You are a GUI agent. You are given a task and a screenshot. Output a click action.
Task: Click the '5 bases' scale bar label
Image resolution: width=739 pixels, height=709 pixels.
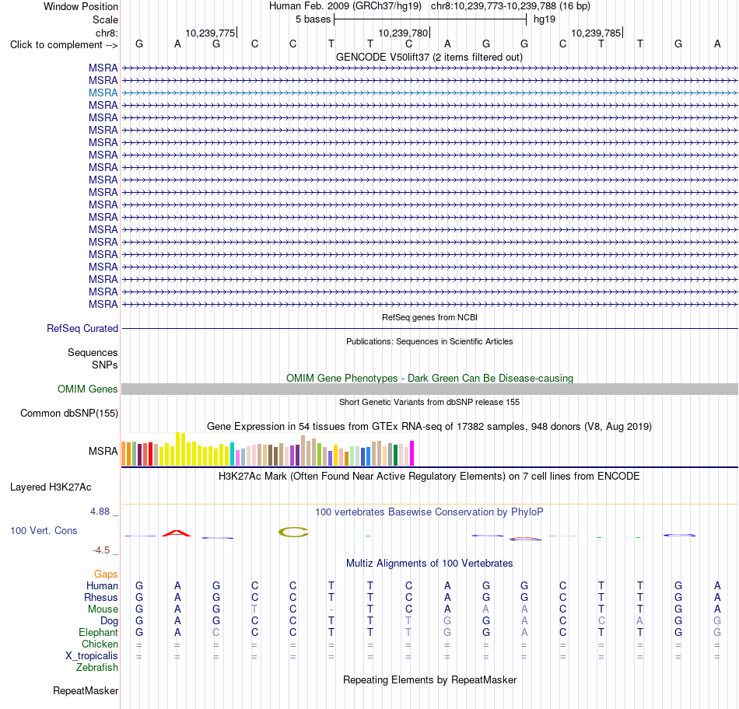(x=313, y=19)
